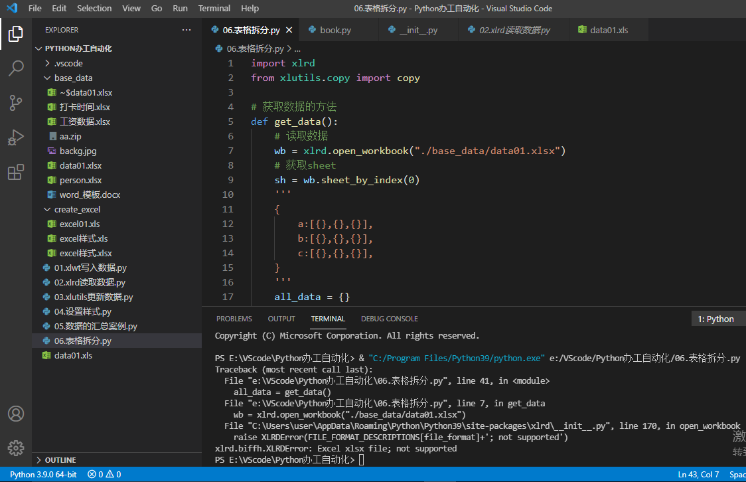
Task: Switch to the __init__.py editor tab
Action: 419,30
